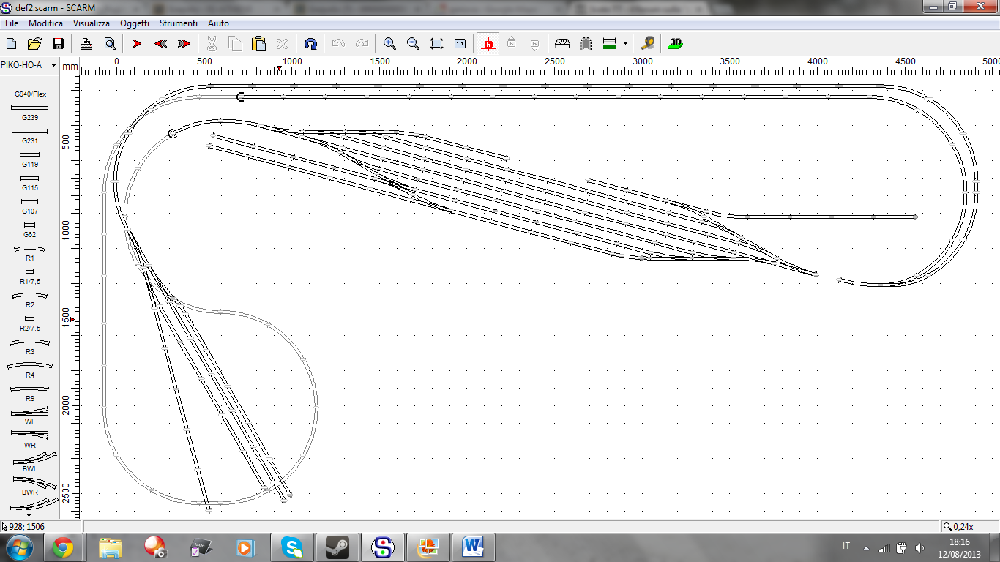The image size is (1000, 562).
Task: Open the Modifica menu
Action: [x=46, y=23]
